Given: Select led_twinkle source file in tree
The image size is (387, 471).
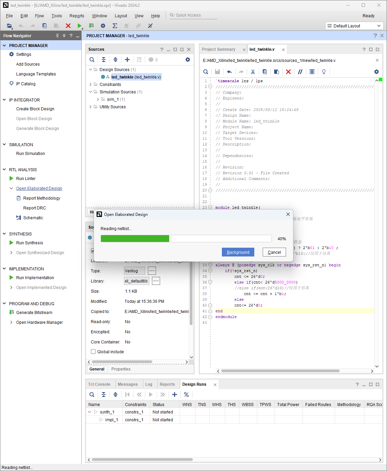Looking at the screenshot, I should 136,77.
